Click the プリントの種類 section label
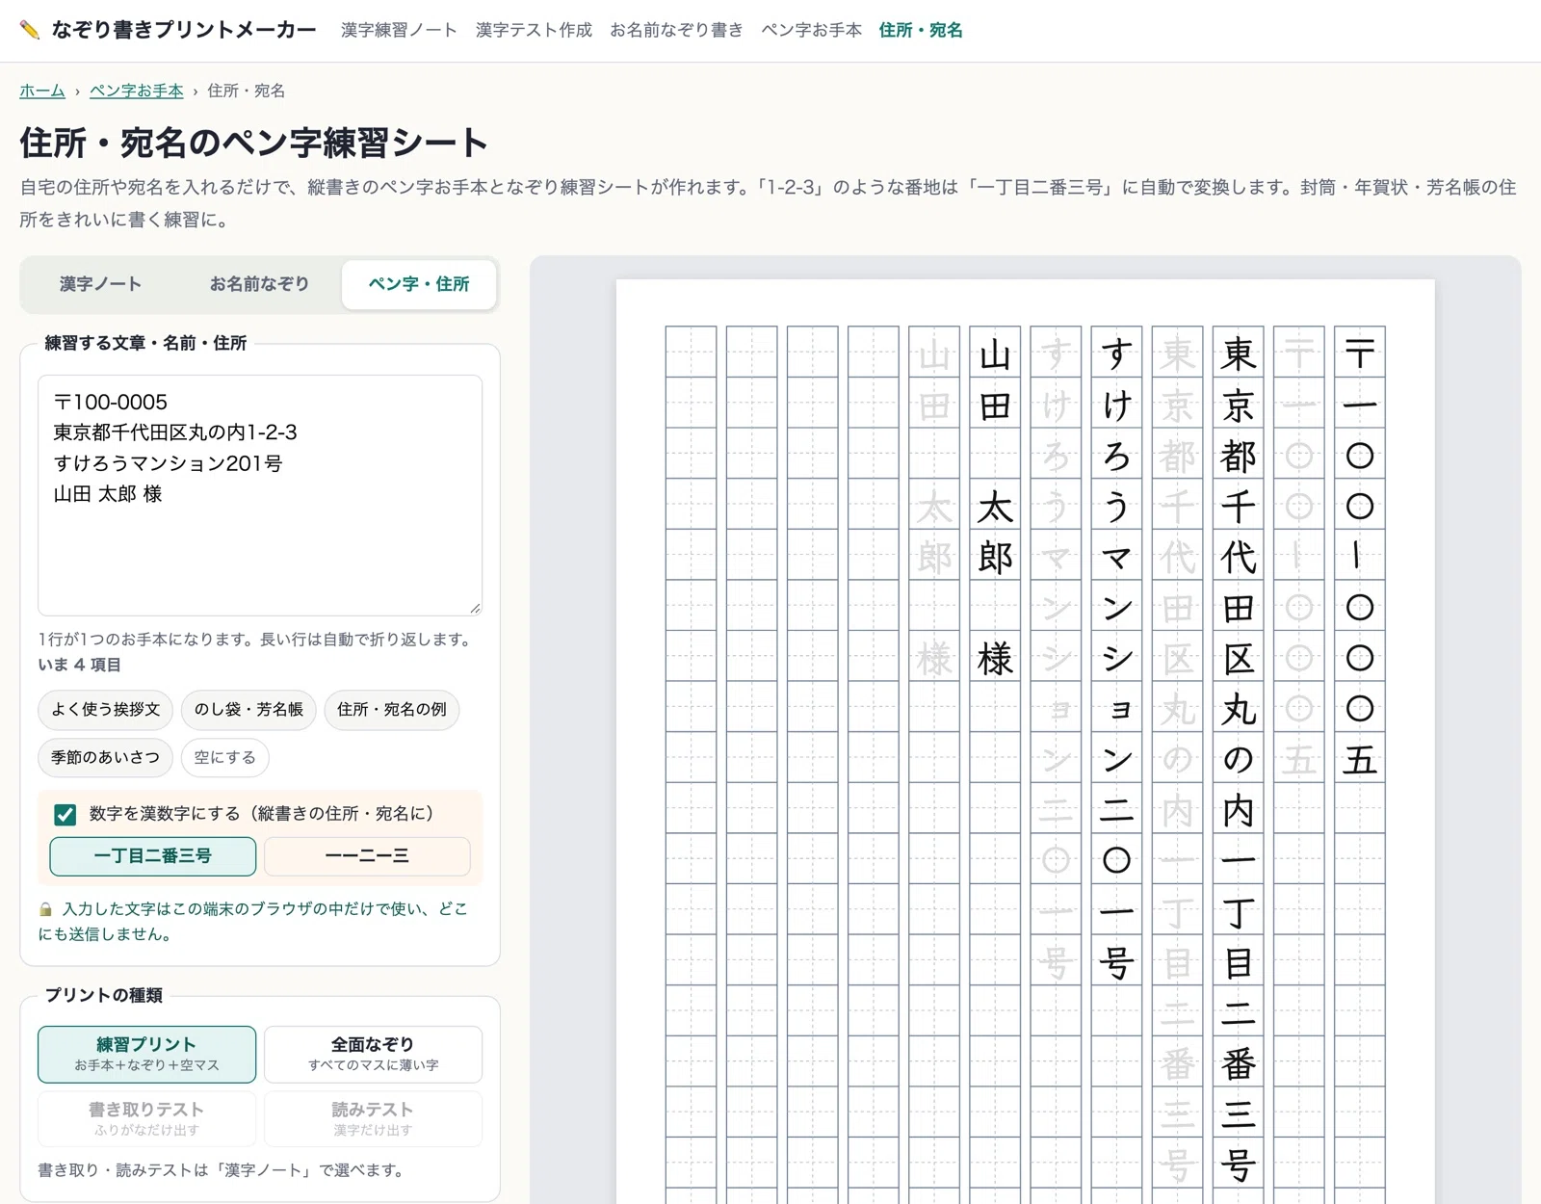This screenshot has height=1204, width=1541. click(104, 995)
